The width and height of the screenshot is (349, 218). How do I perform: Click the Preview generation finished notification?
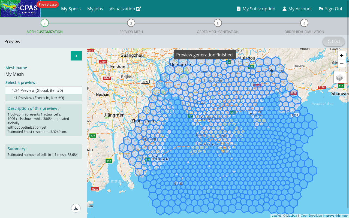205,55
